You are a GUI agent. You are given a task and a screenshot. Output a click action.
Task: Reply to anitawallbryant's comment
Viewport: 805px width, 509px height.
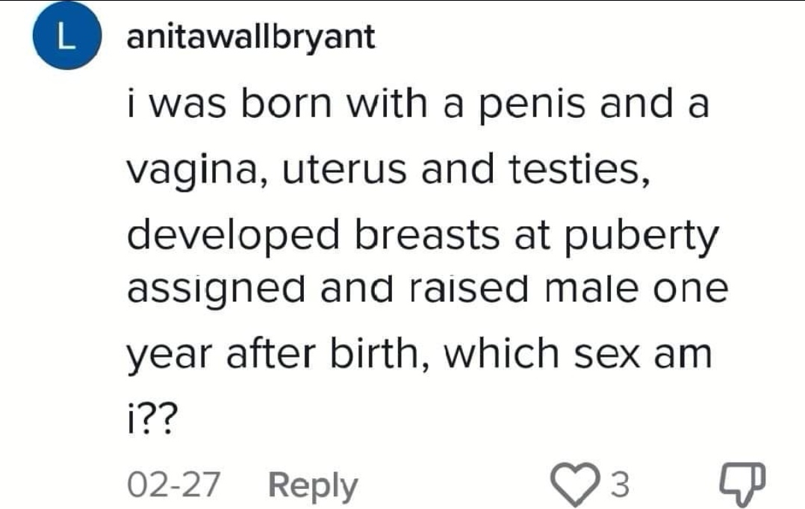(313, 485)
